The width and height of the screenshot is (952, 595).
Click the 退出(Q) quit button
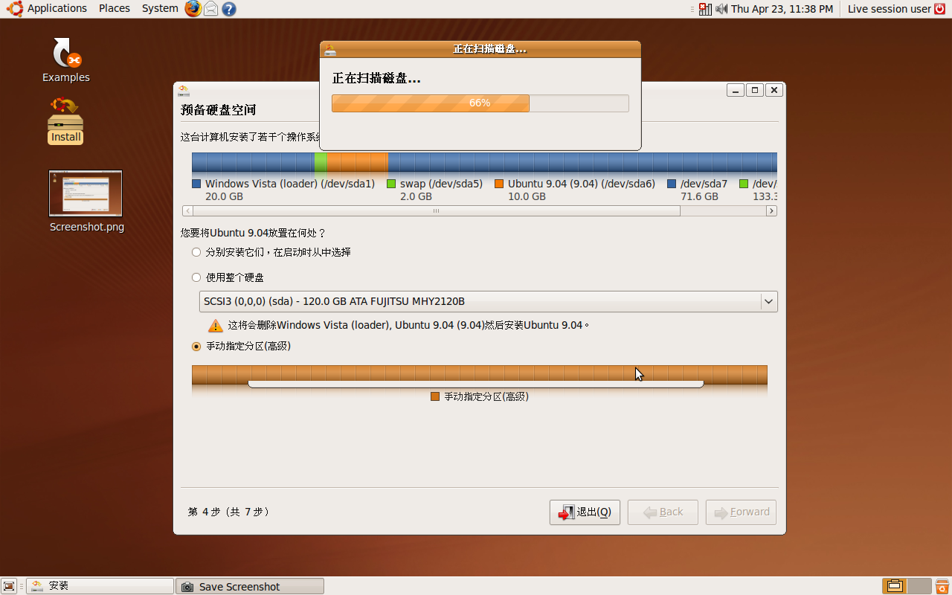(x=585, y=512)
